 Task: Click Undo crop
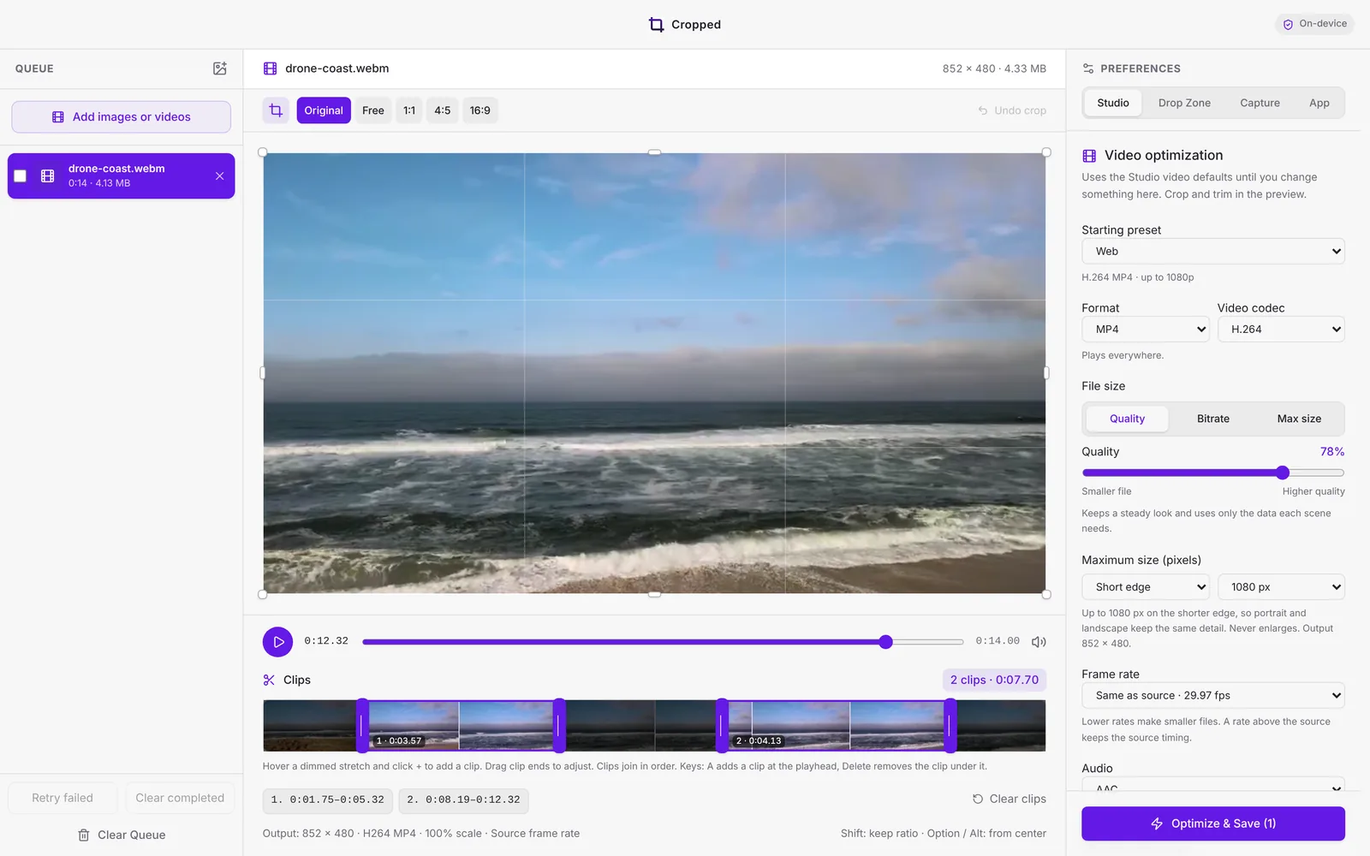pyautogui.click(x=1012, y=110)
